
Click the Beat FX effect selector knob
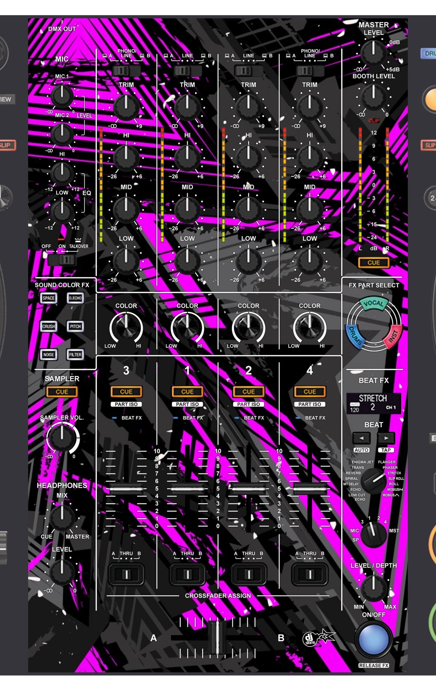[374, 481]
